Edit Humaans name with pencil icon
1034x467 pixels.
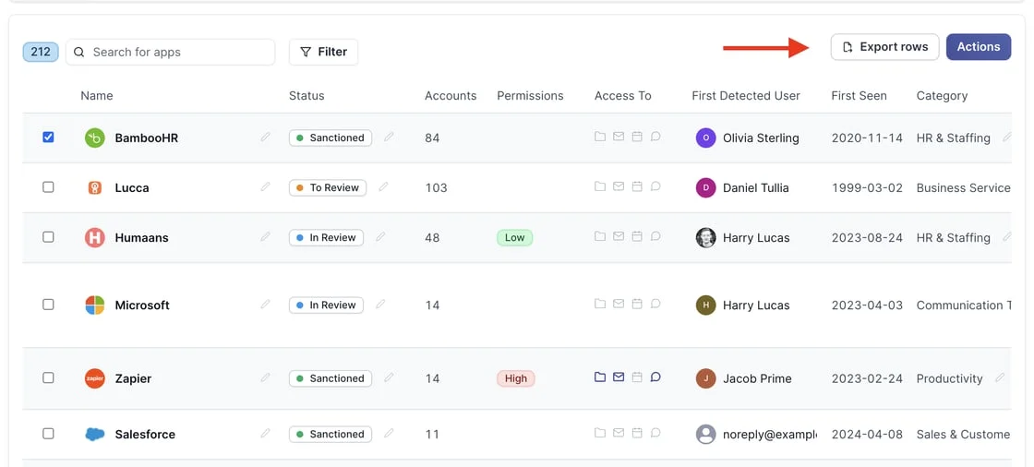click(265, 236)
